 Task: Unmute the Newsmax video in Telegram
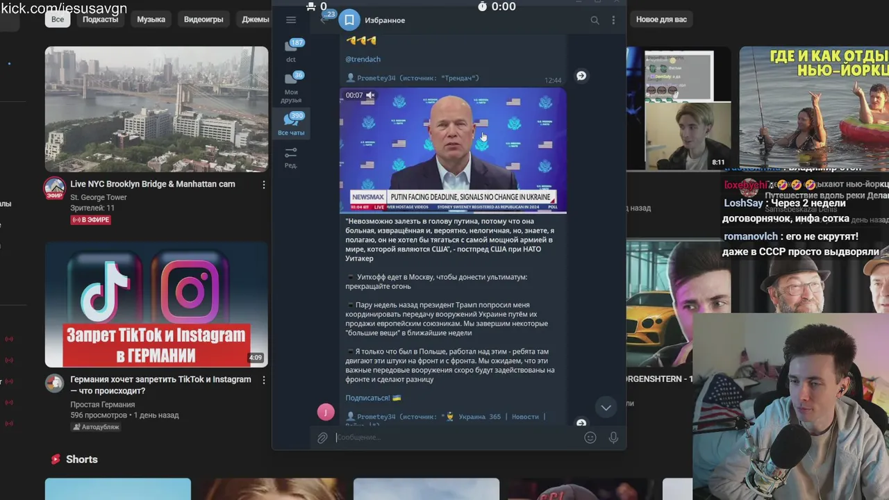pyautogui.click(x=370, y=95)
